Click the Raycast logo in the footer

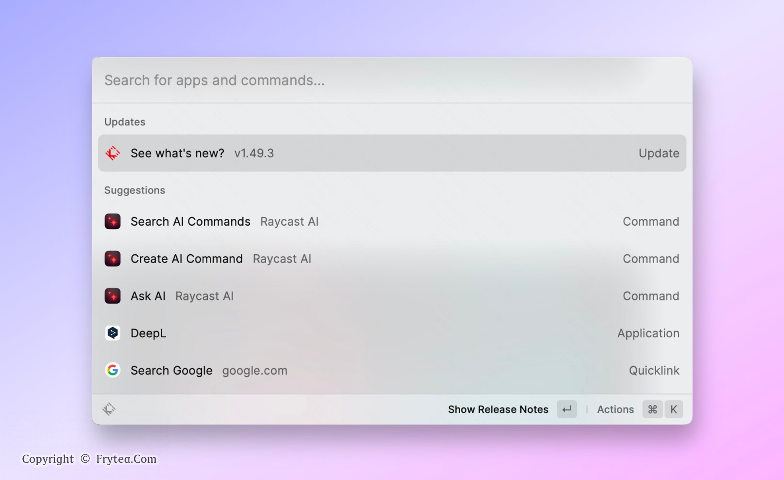click(109, 409)
